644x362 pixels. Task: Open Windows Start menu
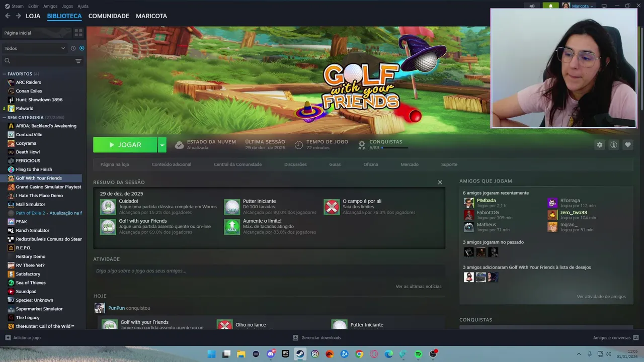click(x=212, y=354)
